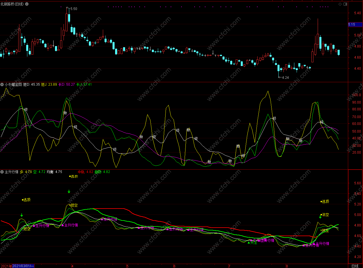Toggle the side panel icon at chart top-right
This screenshot has width=363, height=268.
tap(345, 4)
